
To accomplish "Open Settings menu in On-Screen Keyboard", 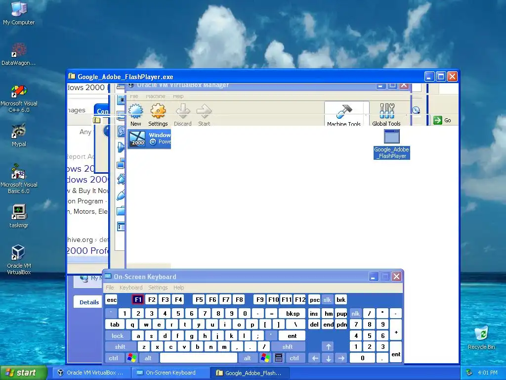I will [158, 287].
